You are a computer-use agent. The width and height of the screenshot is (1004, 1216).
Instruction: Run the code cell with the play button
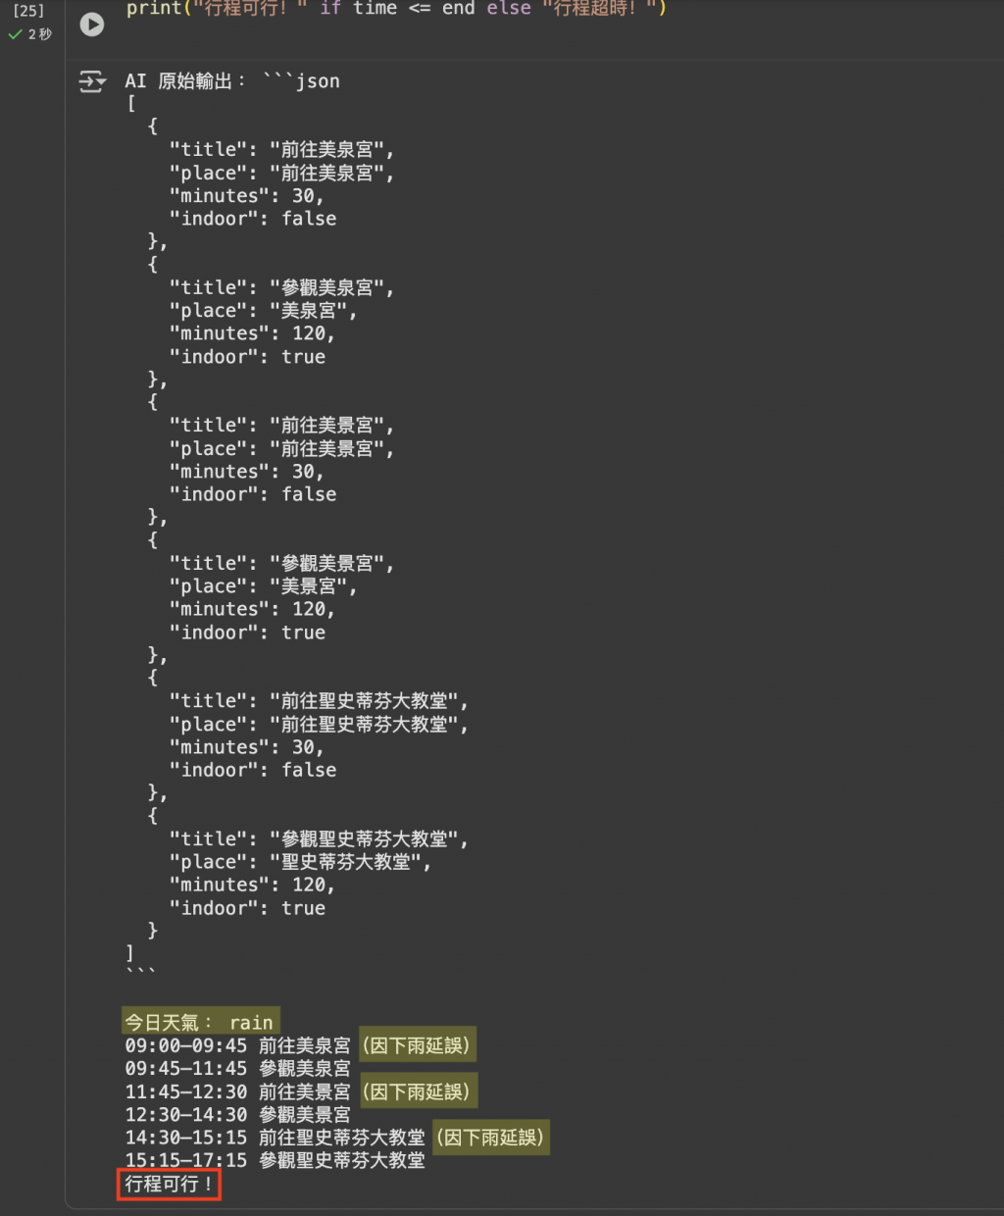pyautogui.click(x=92, y=25)
